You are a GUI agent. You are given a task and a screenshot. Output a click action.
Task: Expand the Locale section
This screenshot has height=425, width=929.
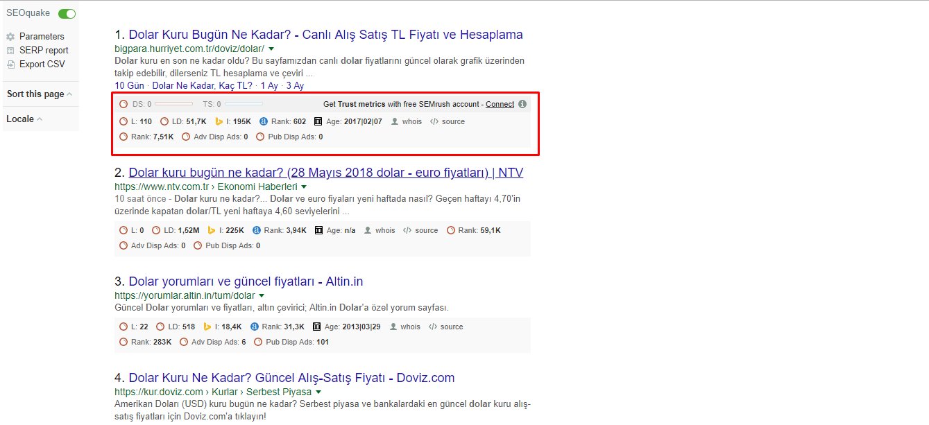point(24,119)
